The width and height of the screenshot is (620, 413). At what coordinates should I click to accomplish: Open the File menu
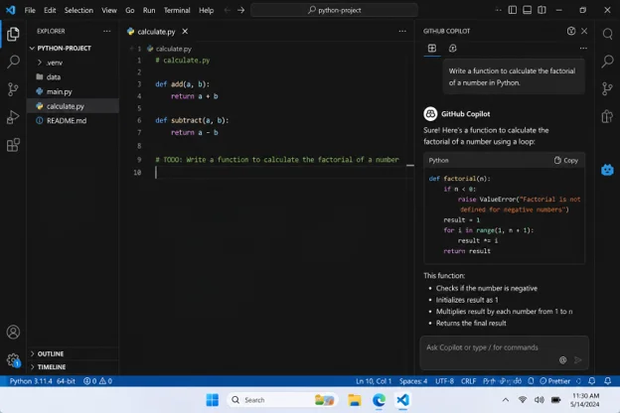click(30, 10)
